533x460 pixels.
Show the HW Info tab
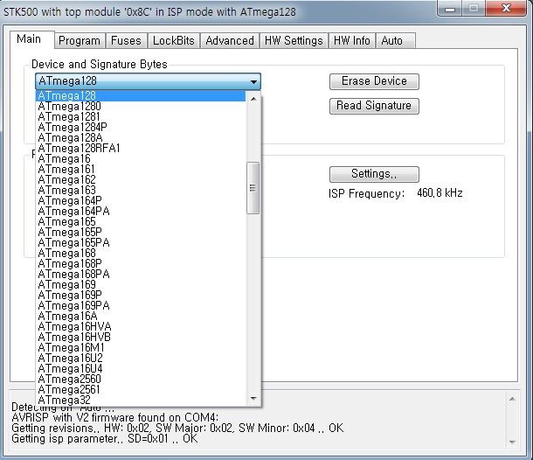[x=352, y=41]
